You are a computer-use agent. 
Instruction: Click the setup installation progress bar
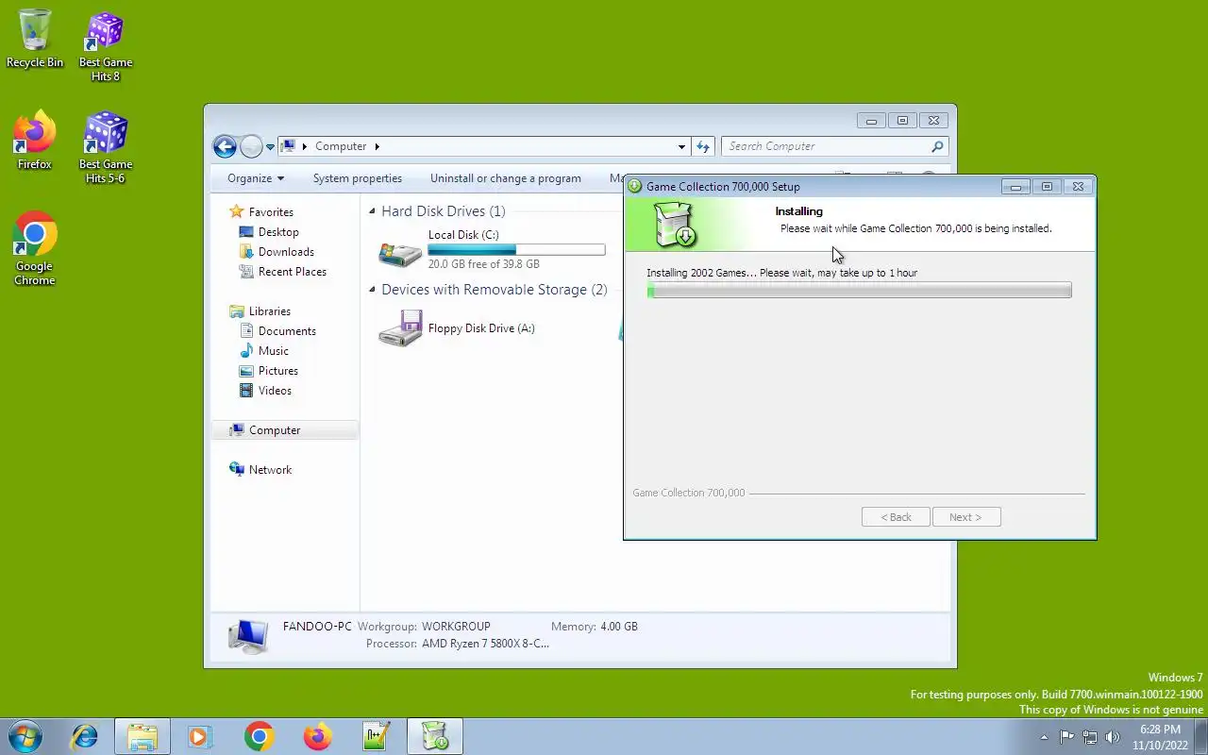[x=859, y=291]
